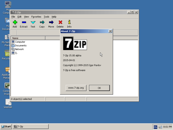Open the Tools menu

tap(47, 17)
